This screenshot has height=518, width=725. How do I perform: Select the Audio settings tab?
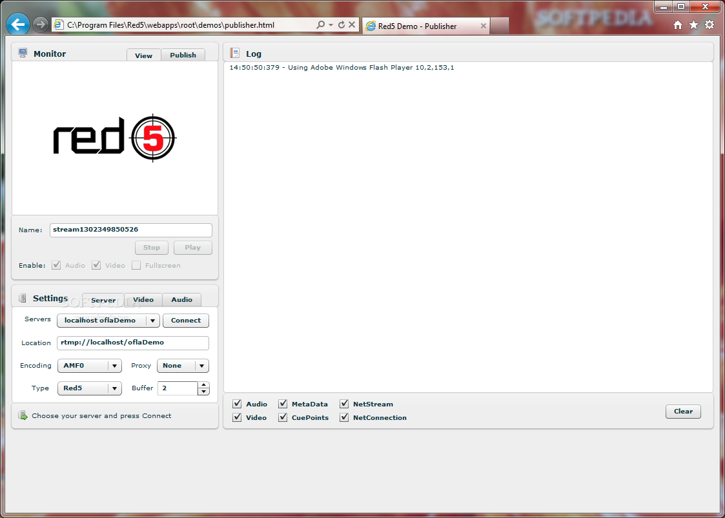[x=181, y=299]
